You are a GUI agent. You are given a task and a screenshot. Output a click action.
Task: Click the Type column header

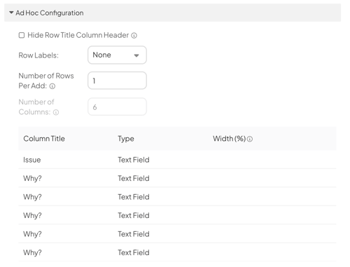(x=126, y=139)
